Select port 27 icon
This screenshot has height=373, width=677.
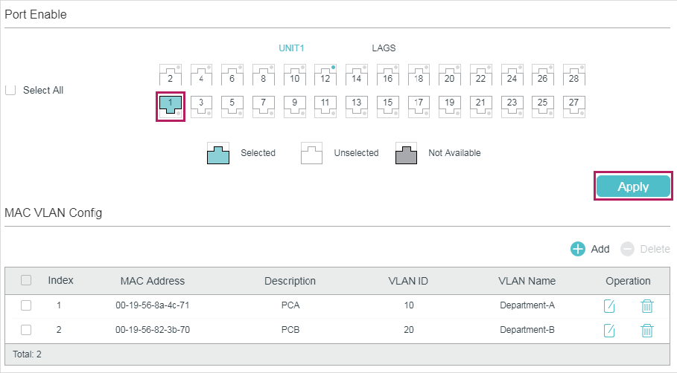(573, 106)
